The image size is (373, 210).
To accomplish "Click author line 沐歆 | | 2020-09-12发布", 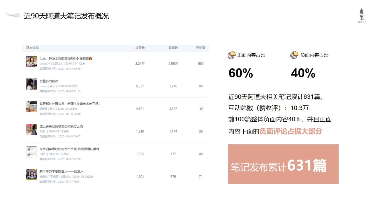I will pyautogui.click(x=54, y=154).
